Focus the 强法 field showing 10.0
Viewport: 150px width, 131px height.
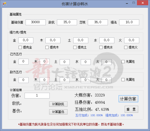point(129,22)
